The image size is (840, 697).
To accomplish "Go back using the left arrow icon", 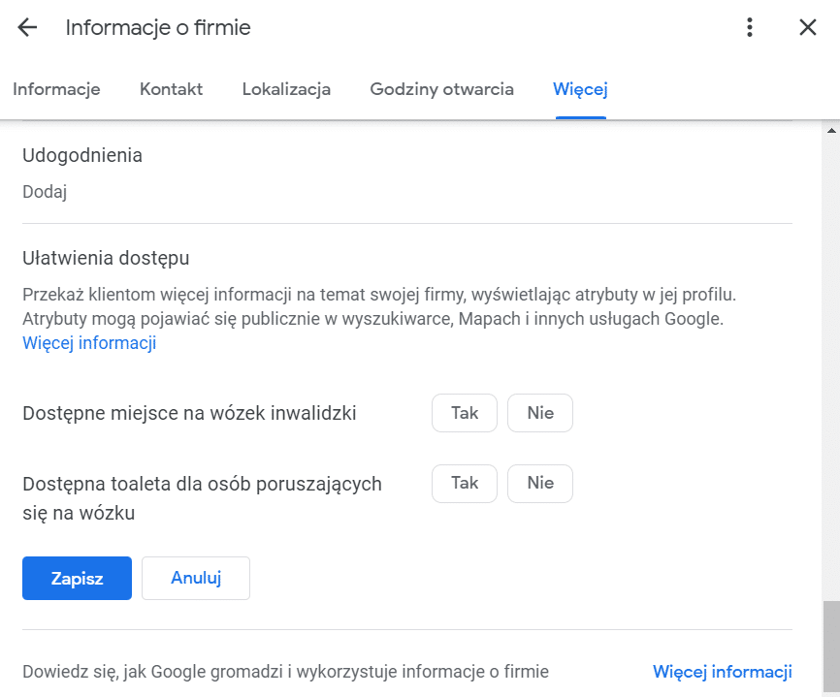I will [x=27, y=27].
